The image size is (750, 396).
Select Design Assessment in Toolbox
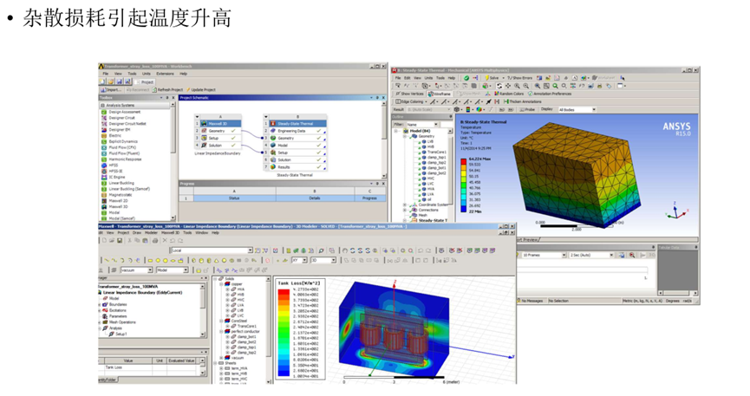tap(124, 112)
